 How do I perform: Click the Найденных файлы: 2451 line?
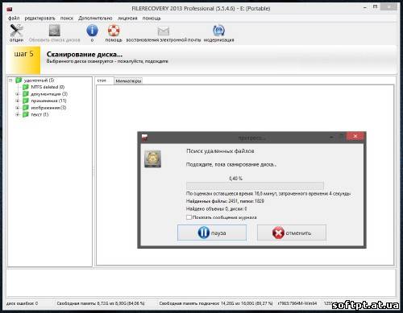[x=225, y=201]
